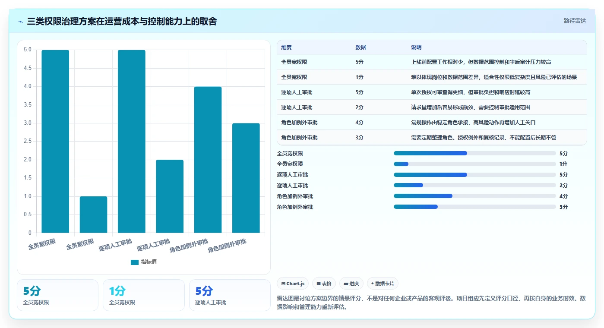
Task: Click the 角色加例外审批 4分 progress bar
Action: pyautogui.click(x=475, y=196)
